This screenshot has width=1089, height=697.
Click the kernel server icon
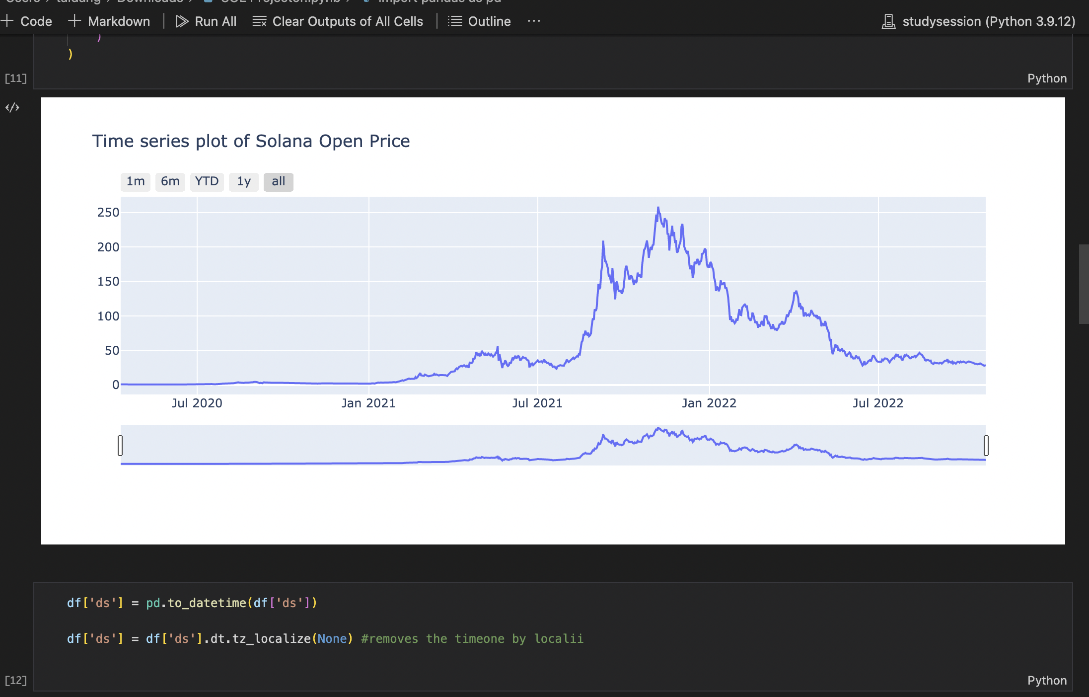(888, 21)
